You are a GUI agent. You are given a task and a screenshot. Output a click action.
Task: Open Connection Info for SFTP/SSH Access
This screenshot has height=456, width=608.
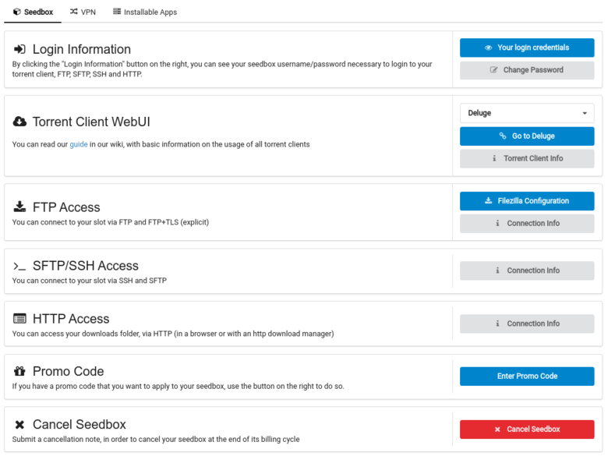(527, 270)
